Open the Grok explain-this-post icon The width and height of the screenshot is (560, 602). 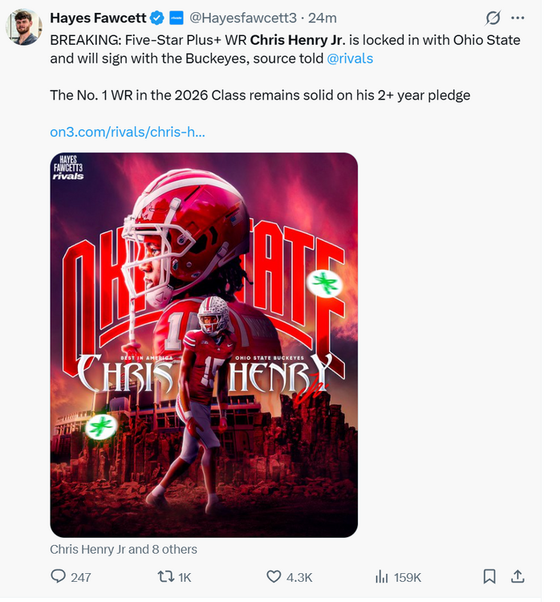(494, 18)
